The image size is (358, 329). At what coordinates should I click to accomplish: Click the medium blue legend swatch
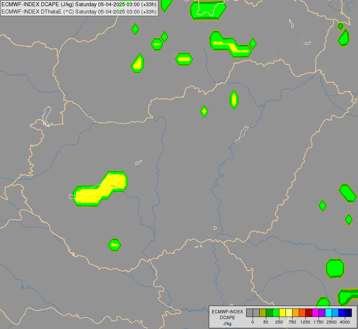click(342, 313)
